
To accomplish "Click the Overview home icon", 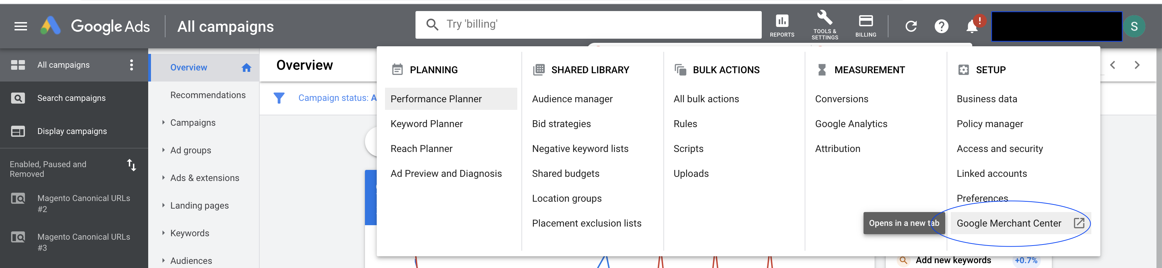I will point(246,67).
